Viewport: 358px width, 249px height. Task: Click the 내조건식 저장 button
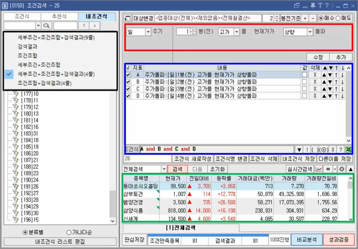point(298,159)
